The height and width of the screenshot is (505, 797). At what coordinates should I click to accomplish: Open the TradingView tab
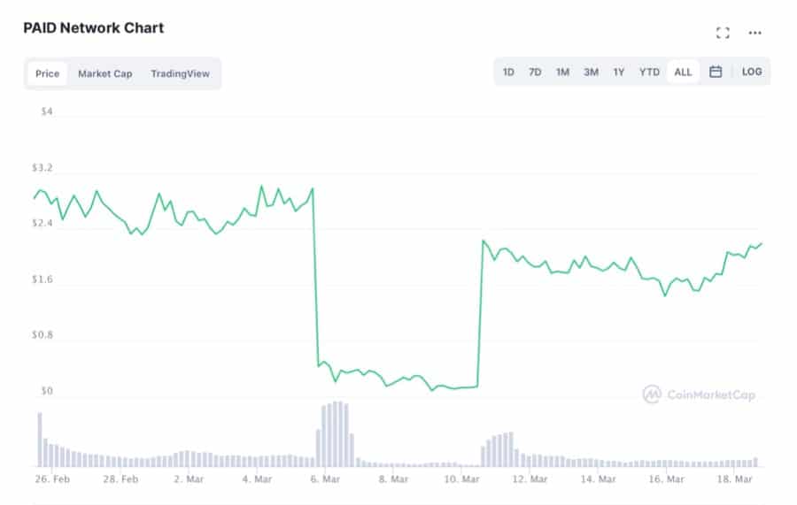(x=180, y=73)
